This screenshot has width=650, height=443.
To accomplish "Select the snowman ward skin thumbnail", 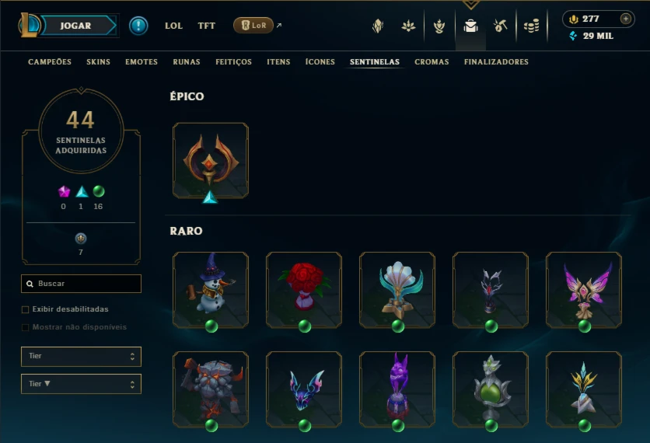I will click(211, 290).
